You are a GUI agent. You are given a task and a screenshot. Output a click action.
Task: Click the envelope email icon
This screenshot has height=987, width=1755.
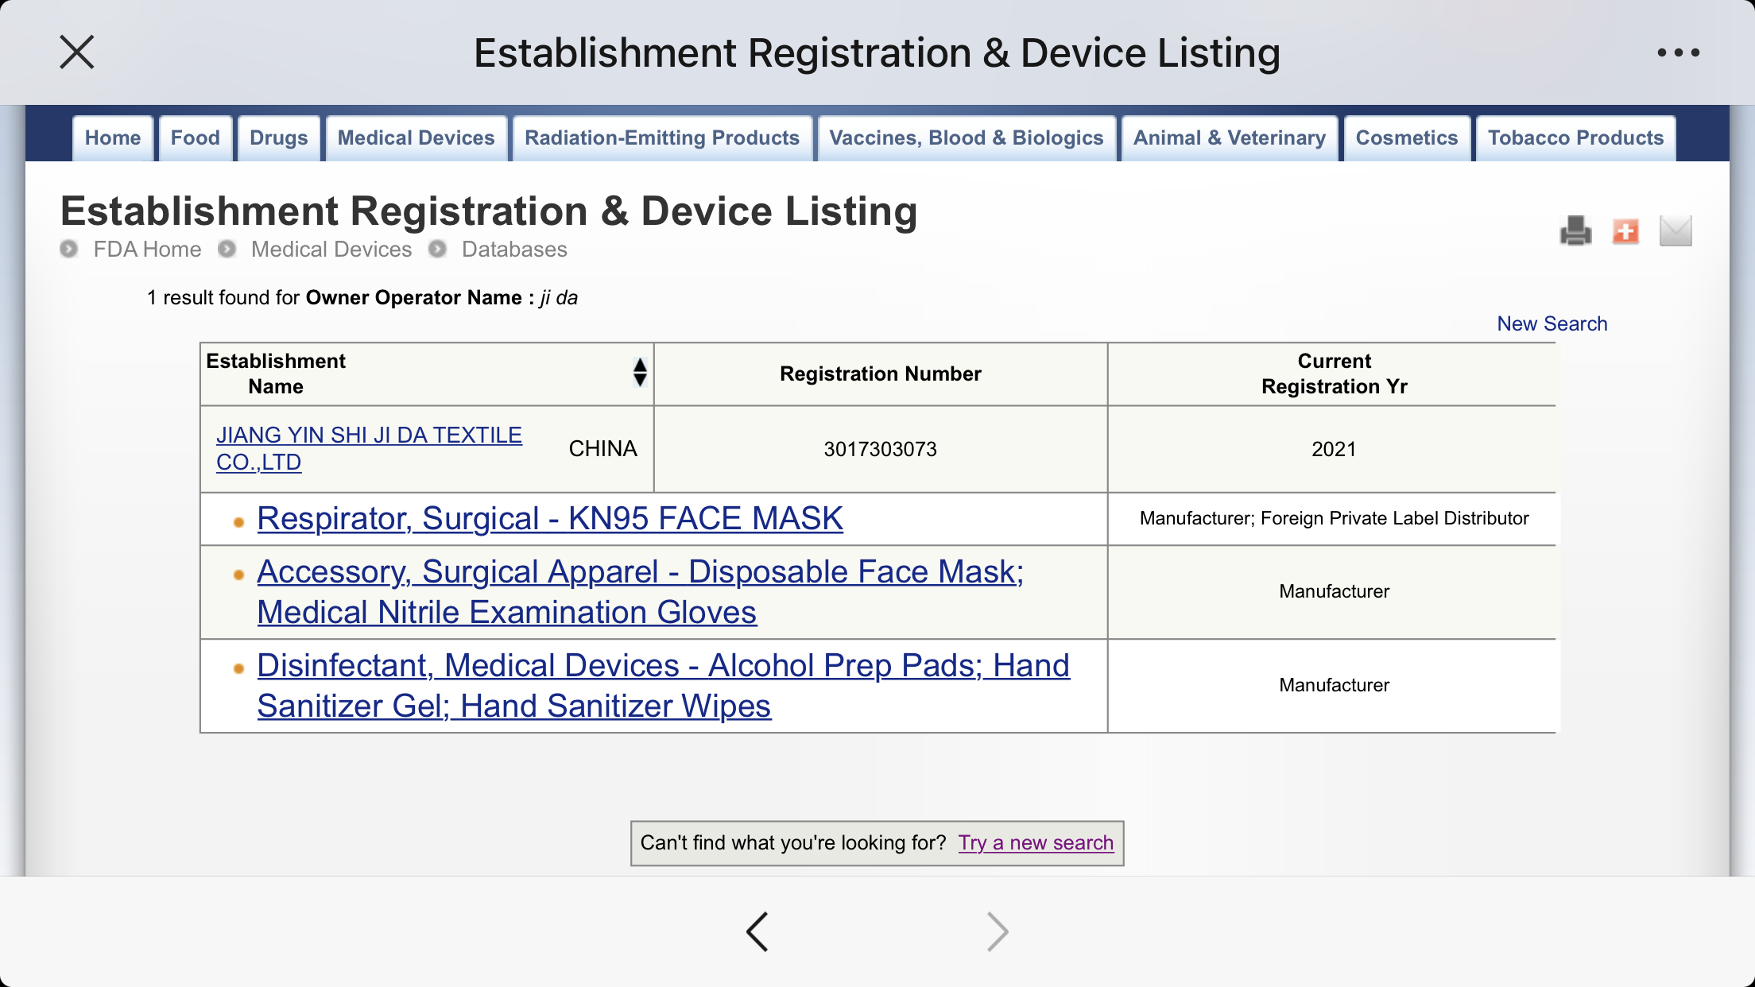tap(1676, 231)
